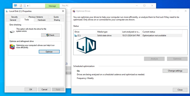Switch to the General tab
Screen dimensions: 190x96
click(x=13, y=20)
